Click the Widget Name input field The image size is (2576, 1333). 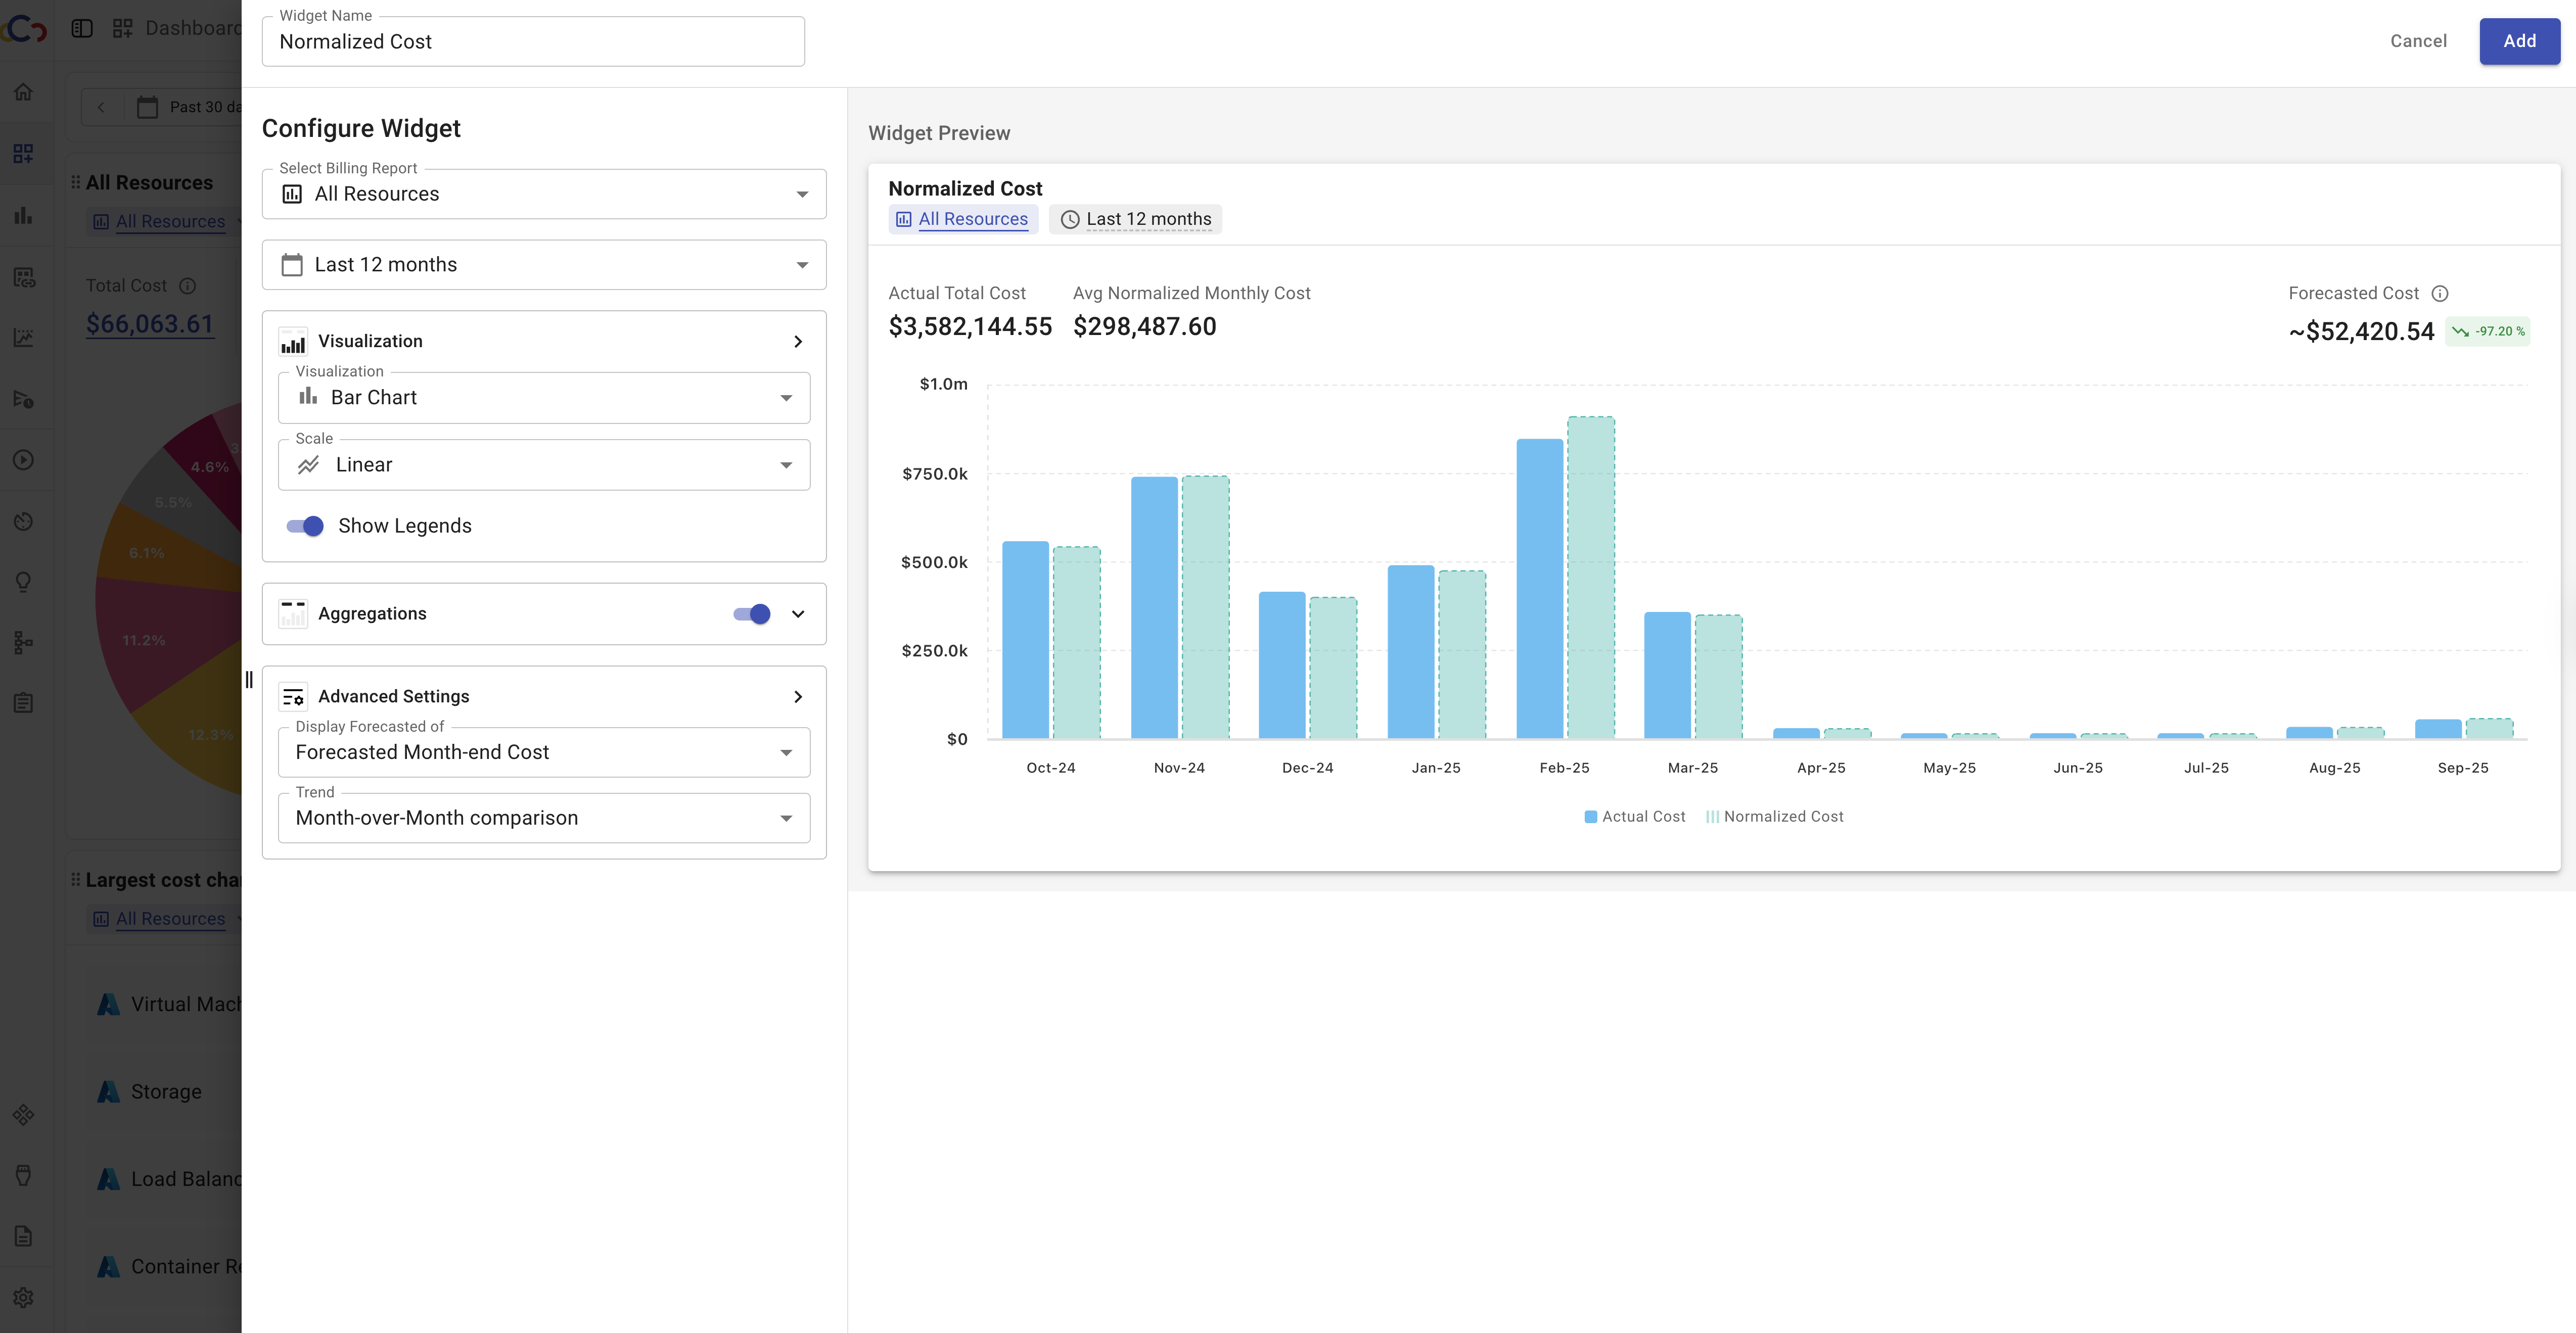(x=533, y=42)
